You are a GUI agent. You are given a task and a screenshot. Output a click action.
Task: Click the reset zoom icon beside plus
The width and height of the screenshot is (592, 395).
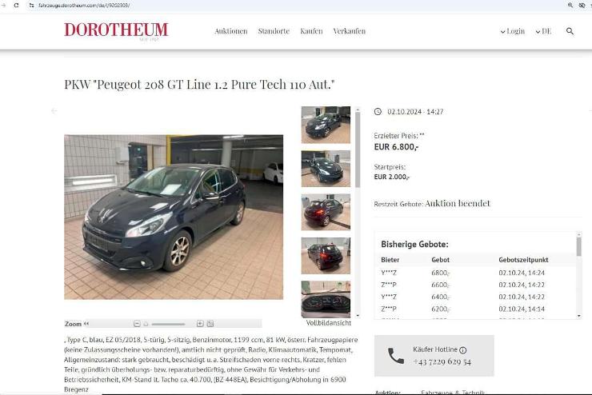click(210, 324)
